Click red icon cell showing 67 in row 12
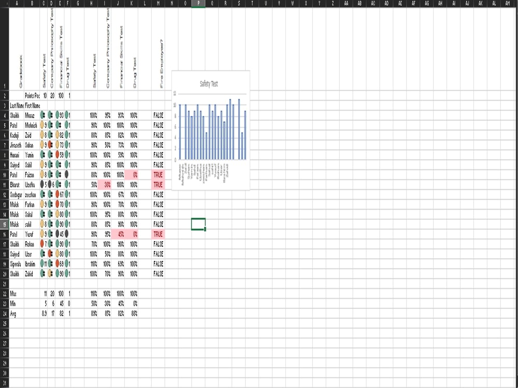 click(x=60, y=195)
